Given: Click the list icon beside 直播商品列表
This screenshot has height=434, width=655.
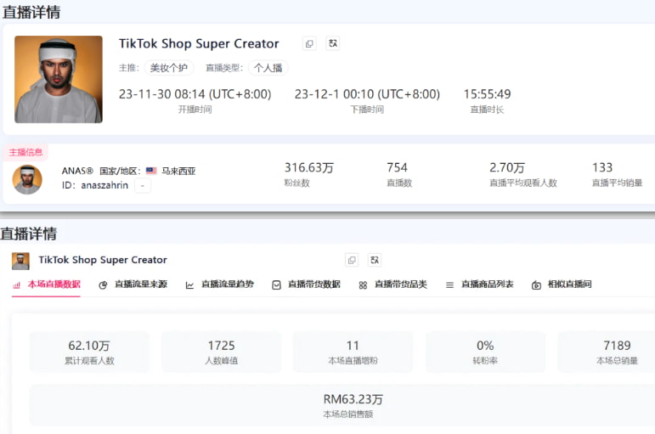Looking at the screenshot, I should tap(449, 285).
